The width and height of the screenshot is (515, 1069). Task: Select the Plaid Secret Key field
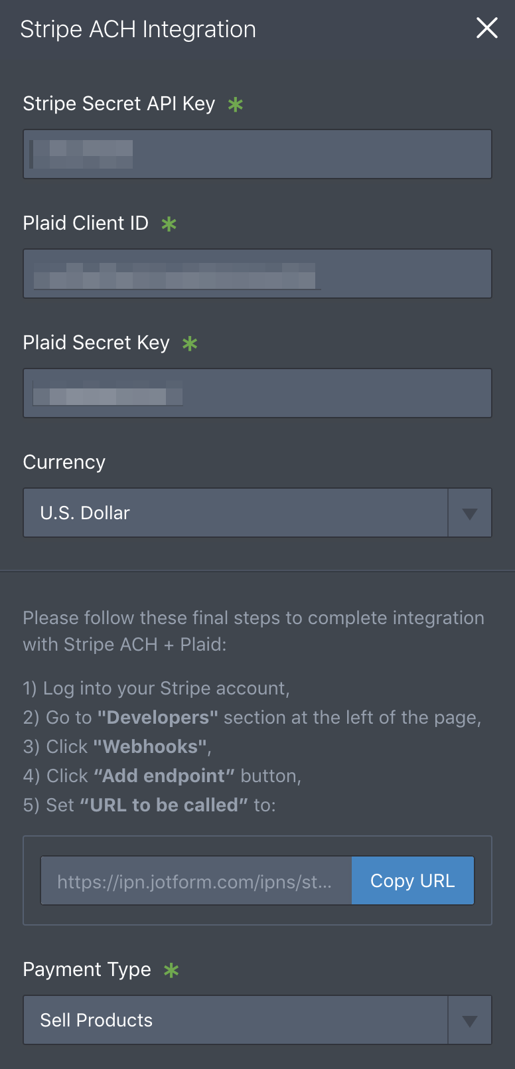(257, 393)
